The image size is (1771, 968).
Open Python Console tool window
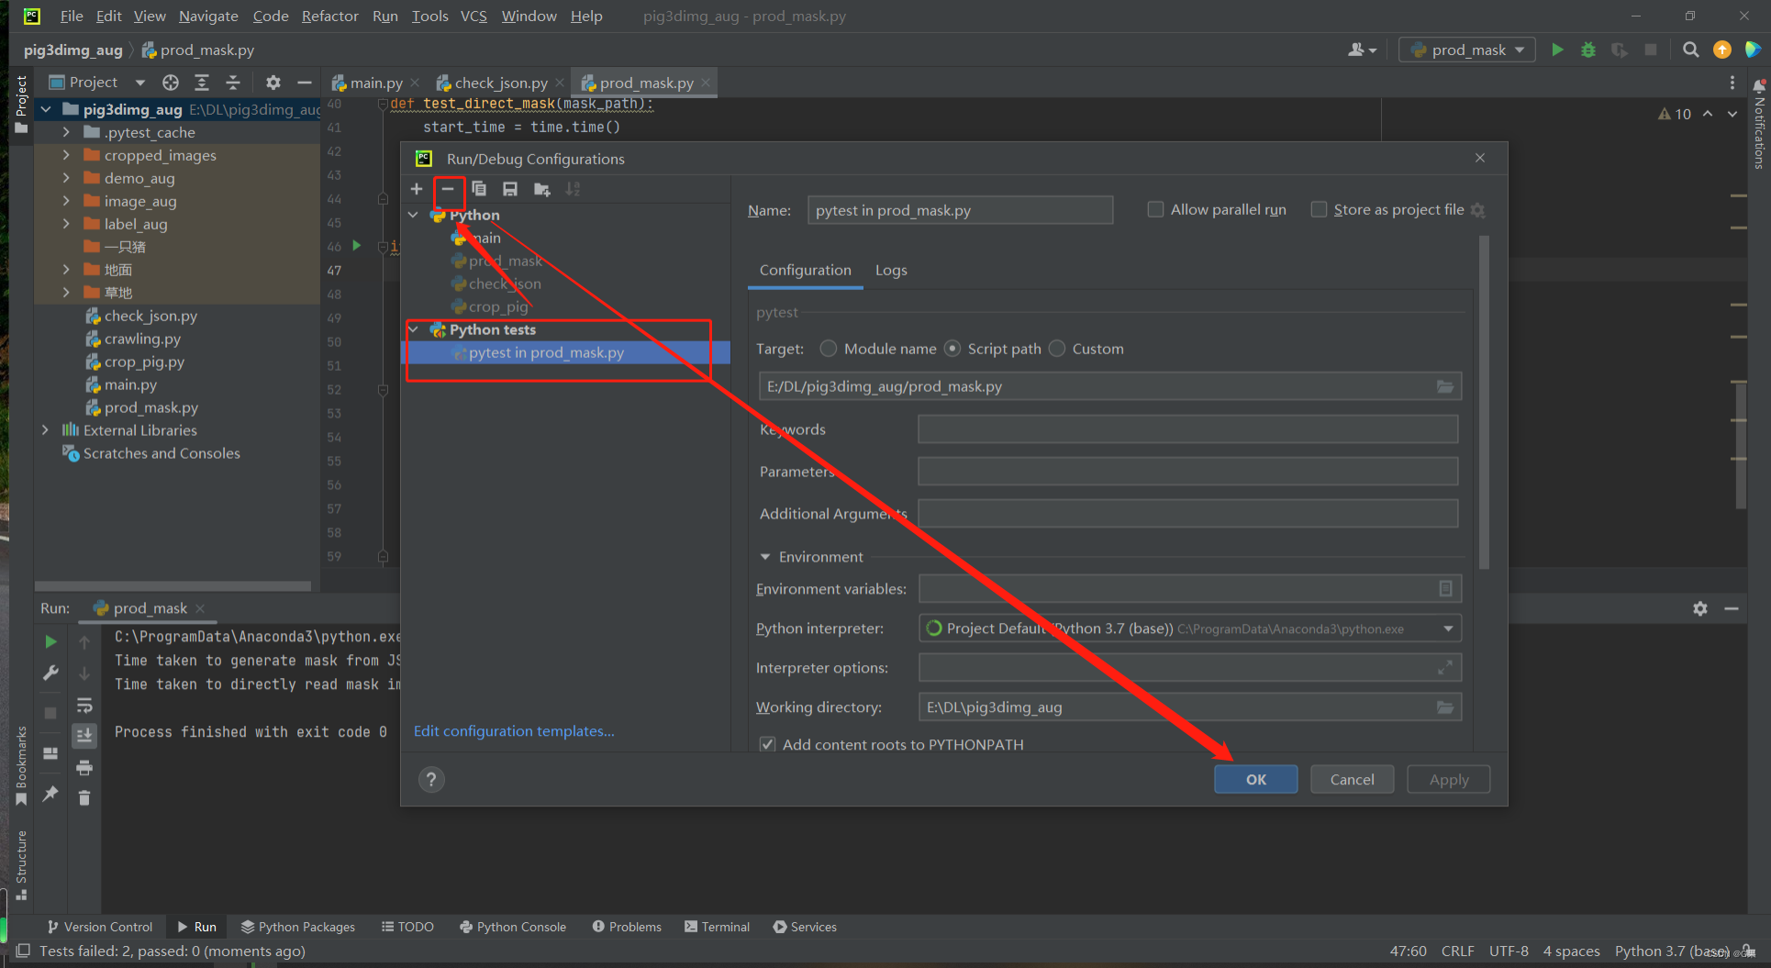coord(512,927)
